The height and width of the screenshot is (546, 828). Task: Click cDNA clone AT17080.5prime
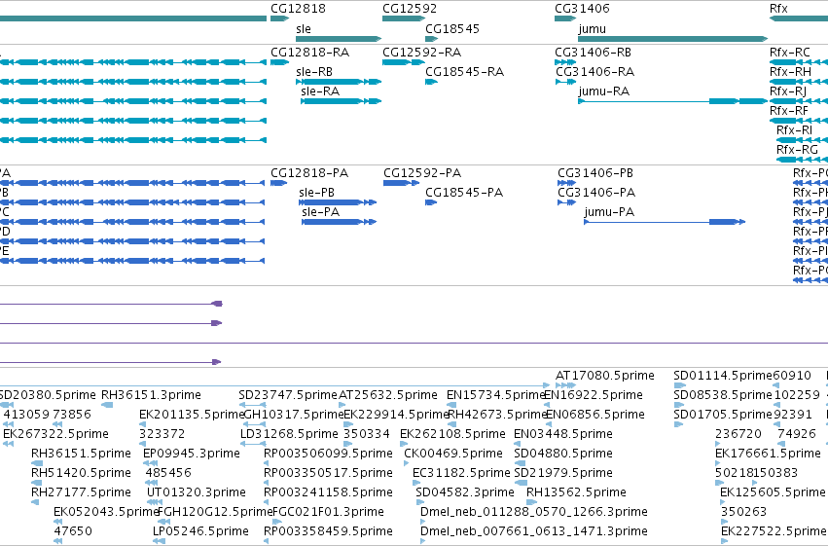click(x=604, y=376)
